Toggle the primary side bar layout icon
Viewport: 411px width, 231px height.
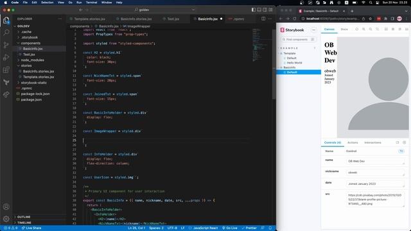(254, 10)
